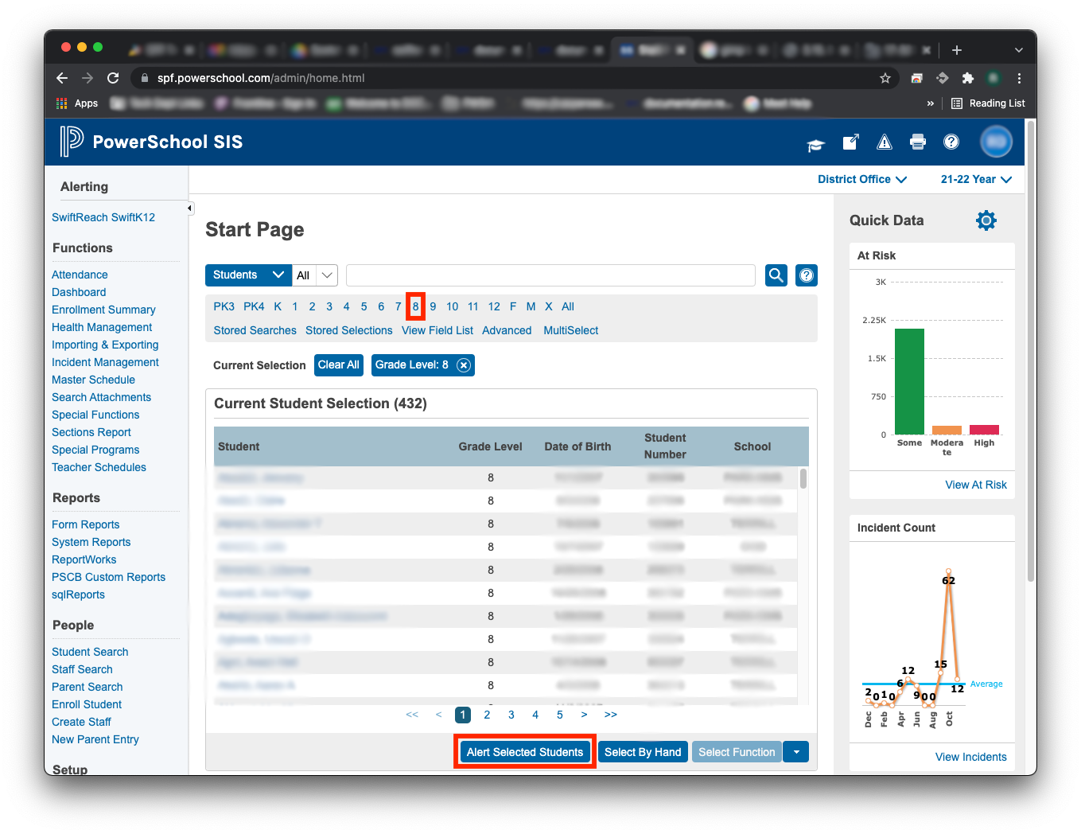The image size is (1081, 834).
Task: Open the Apps grid bookmark
Action: click(77, 103)
